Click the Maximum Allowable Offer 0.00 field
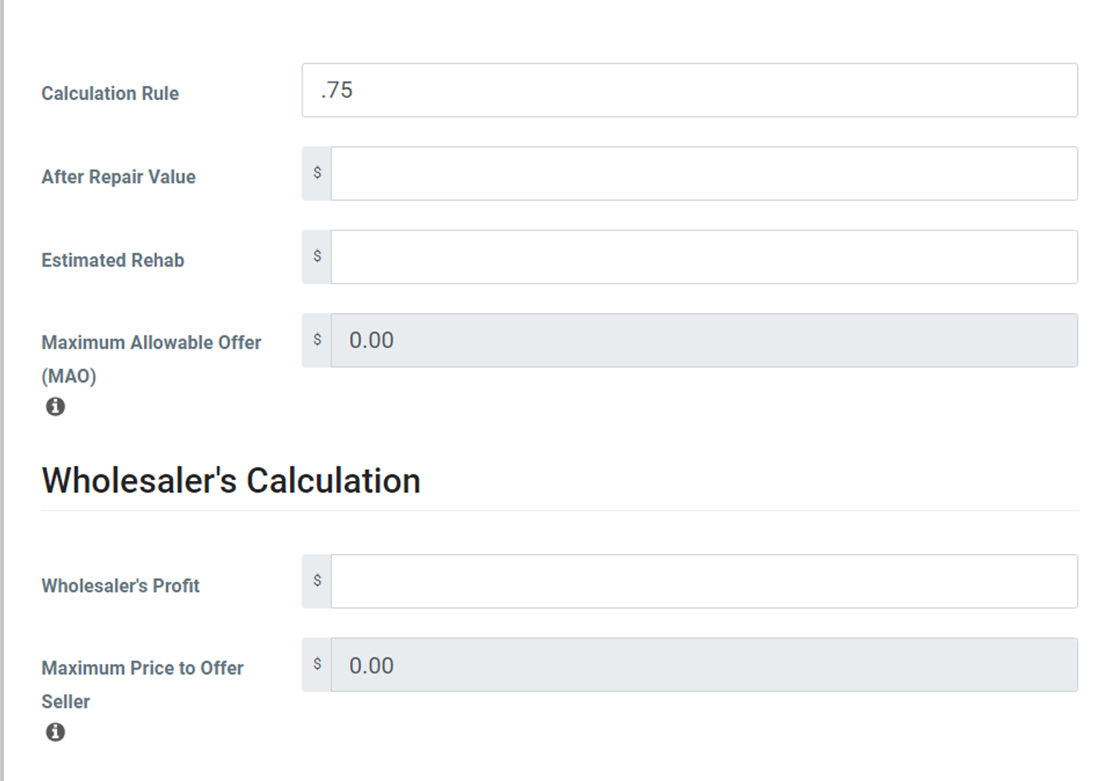1107x781 pixels. [x=703, y=340]
